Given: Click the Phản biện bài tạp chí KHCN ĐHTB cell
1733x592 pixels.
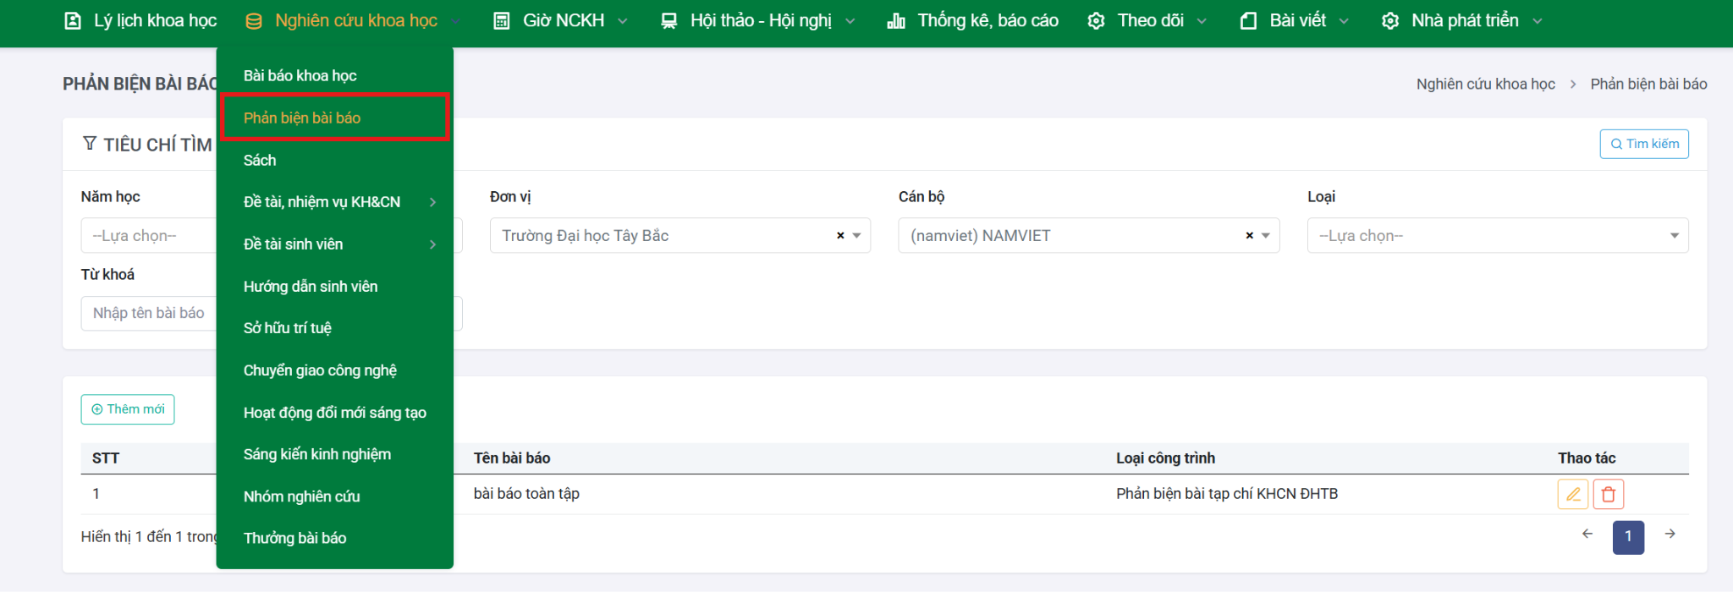Looking at the screenshot, I should coord(1227,494).
